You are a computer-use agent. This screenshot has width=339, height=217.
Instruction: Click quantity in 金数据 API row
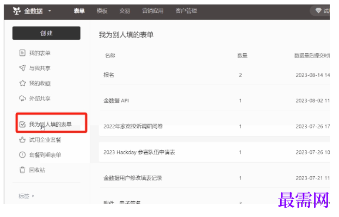point(241,101)
